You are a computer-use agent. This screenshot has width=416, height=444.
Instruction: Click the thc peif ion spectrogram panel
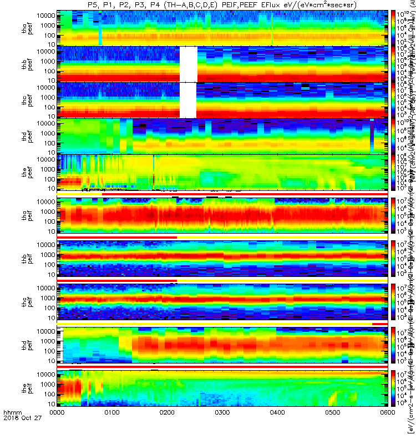(x=222, y=302)
